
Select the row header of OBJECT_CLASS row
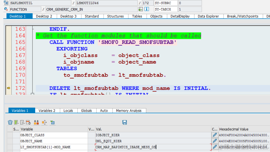(x=10, y=135)
